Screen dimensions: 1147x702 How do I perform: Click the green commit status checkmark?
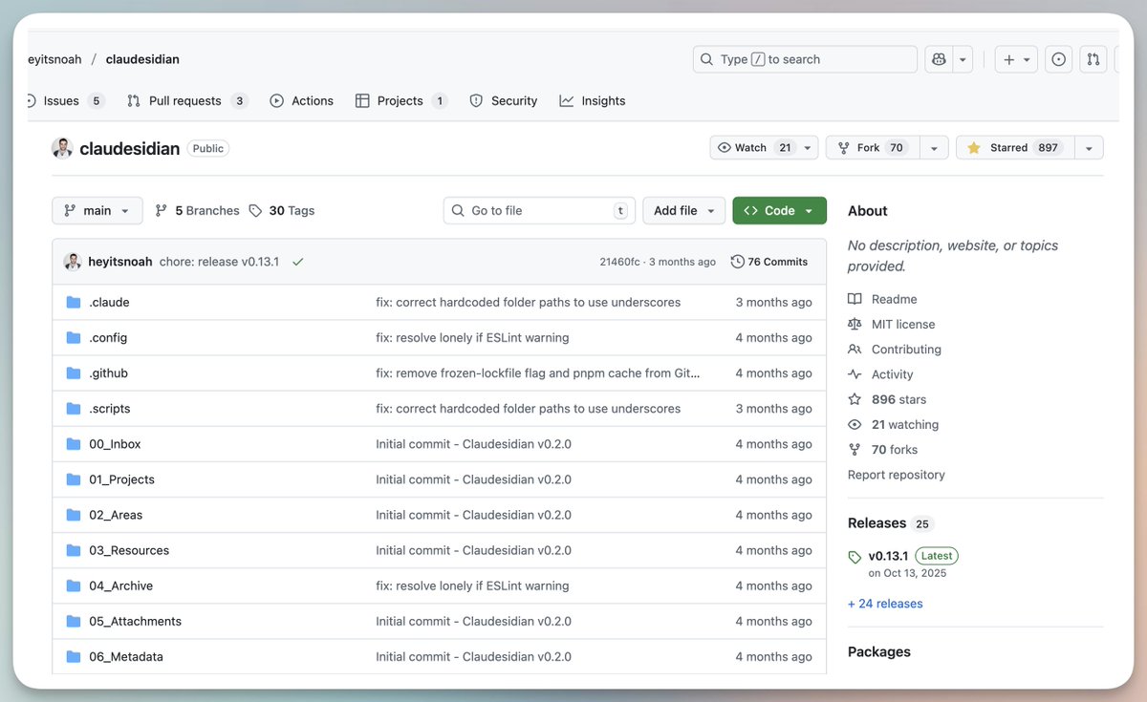[298, 262]
